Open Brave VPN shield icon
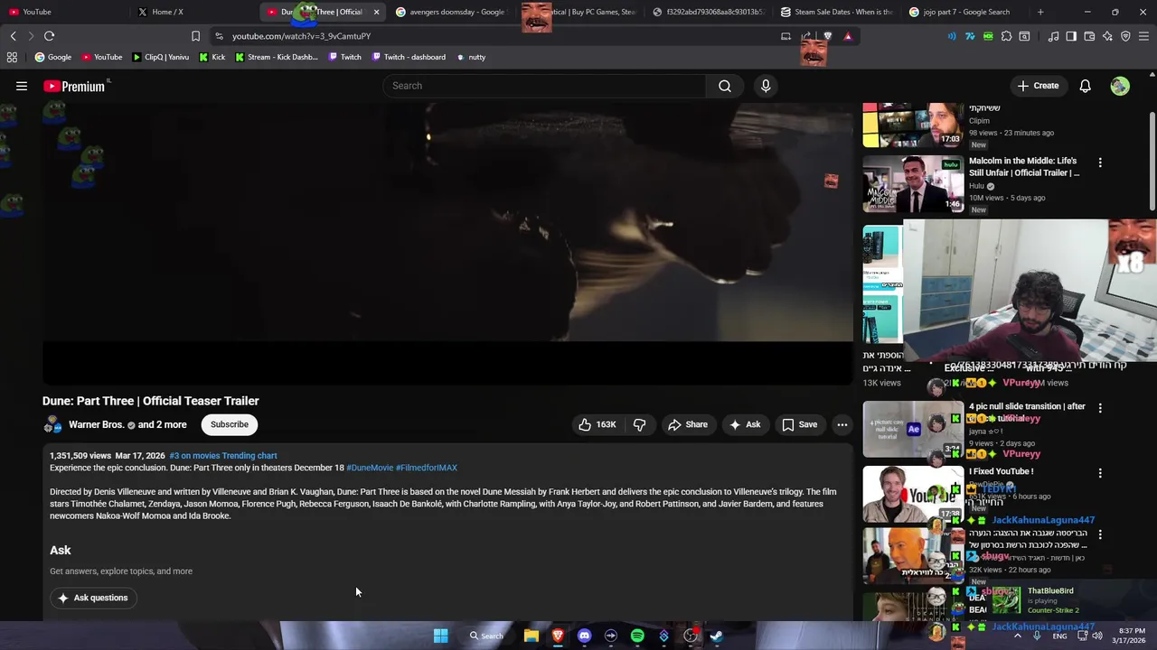 pyautogui.click(x=1125, y=36)
